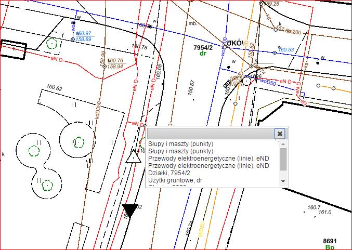Select second 'Słupy i maszty (punkty)' entry
352x250 pixels.
pyautogui.click(x=181, y=151)
